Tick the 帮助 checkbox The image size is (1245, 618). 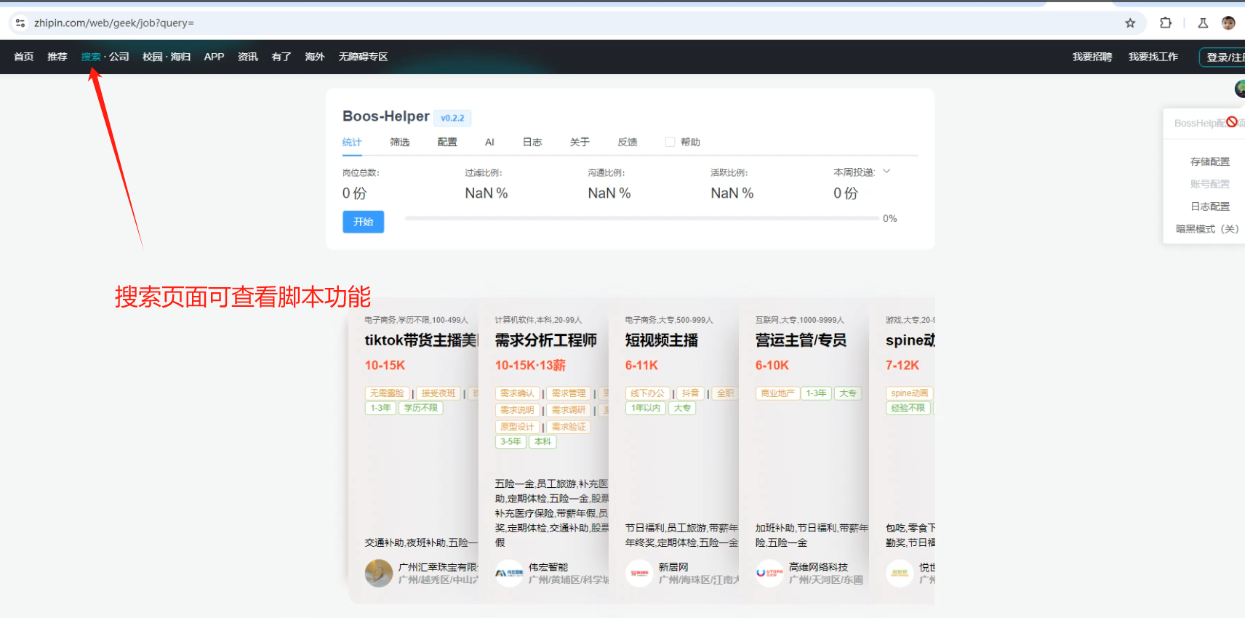(670, 143)
